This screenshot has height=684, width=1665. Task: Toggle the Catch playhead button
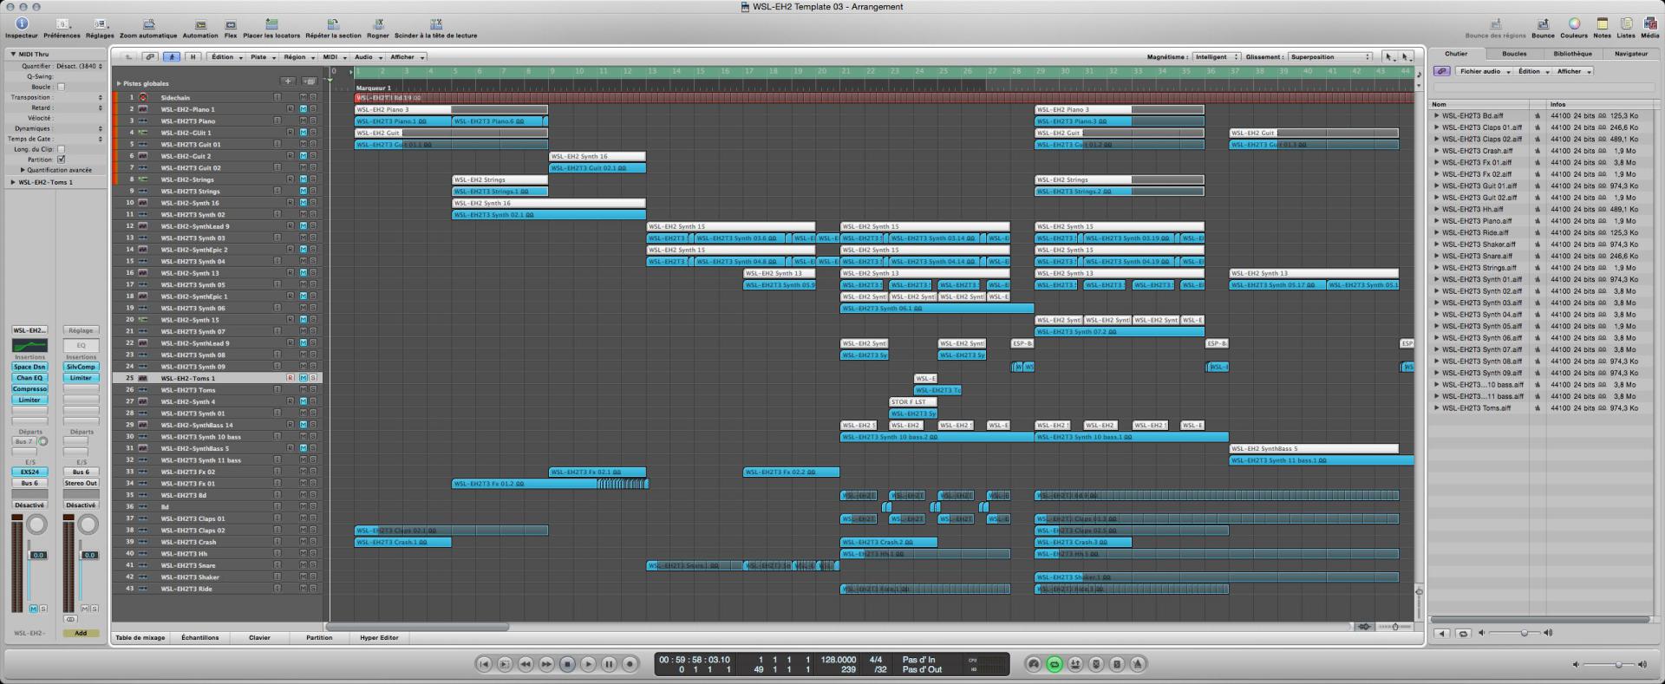172,57
